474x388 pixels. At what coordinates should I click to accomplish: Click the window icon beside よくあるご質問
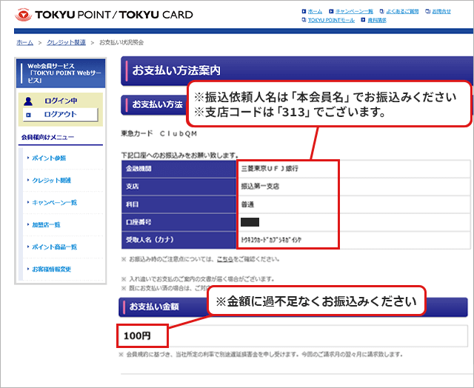coord(382,12)
